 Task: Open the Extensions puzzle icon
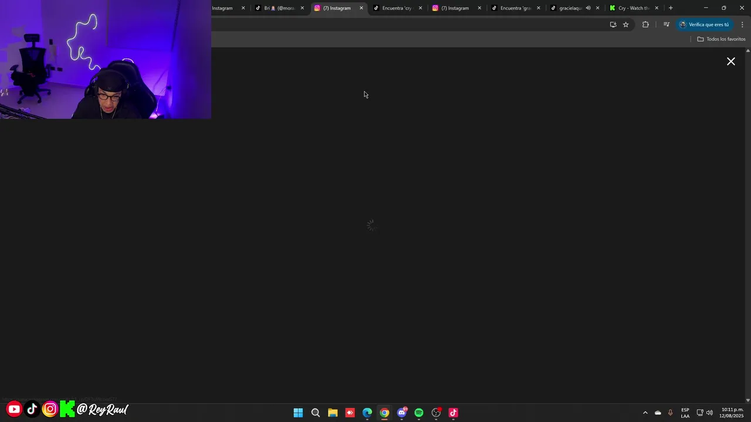tap(645, 25)
